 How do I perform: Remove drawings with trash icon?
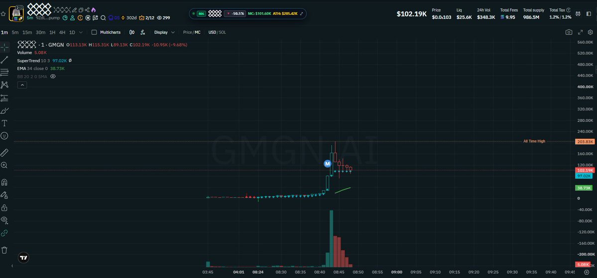[x=4, y=250]
